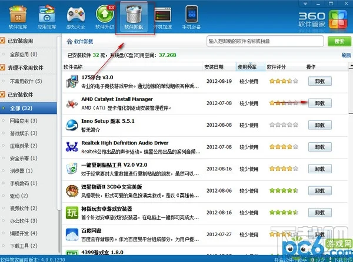
Task: Click the home icon beside 软件卸载 breadcrumb
Action: tap(69, 42)
